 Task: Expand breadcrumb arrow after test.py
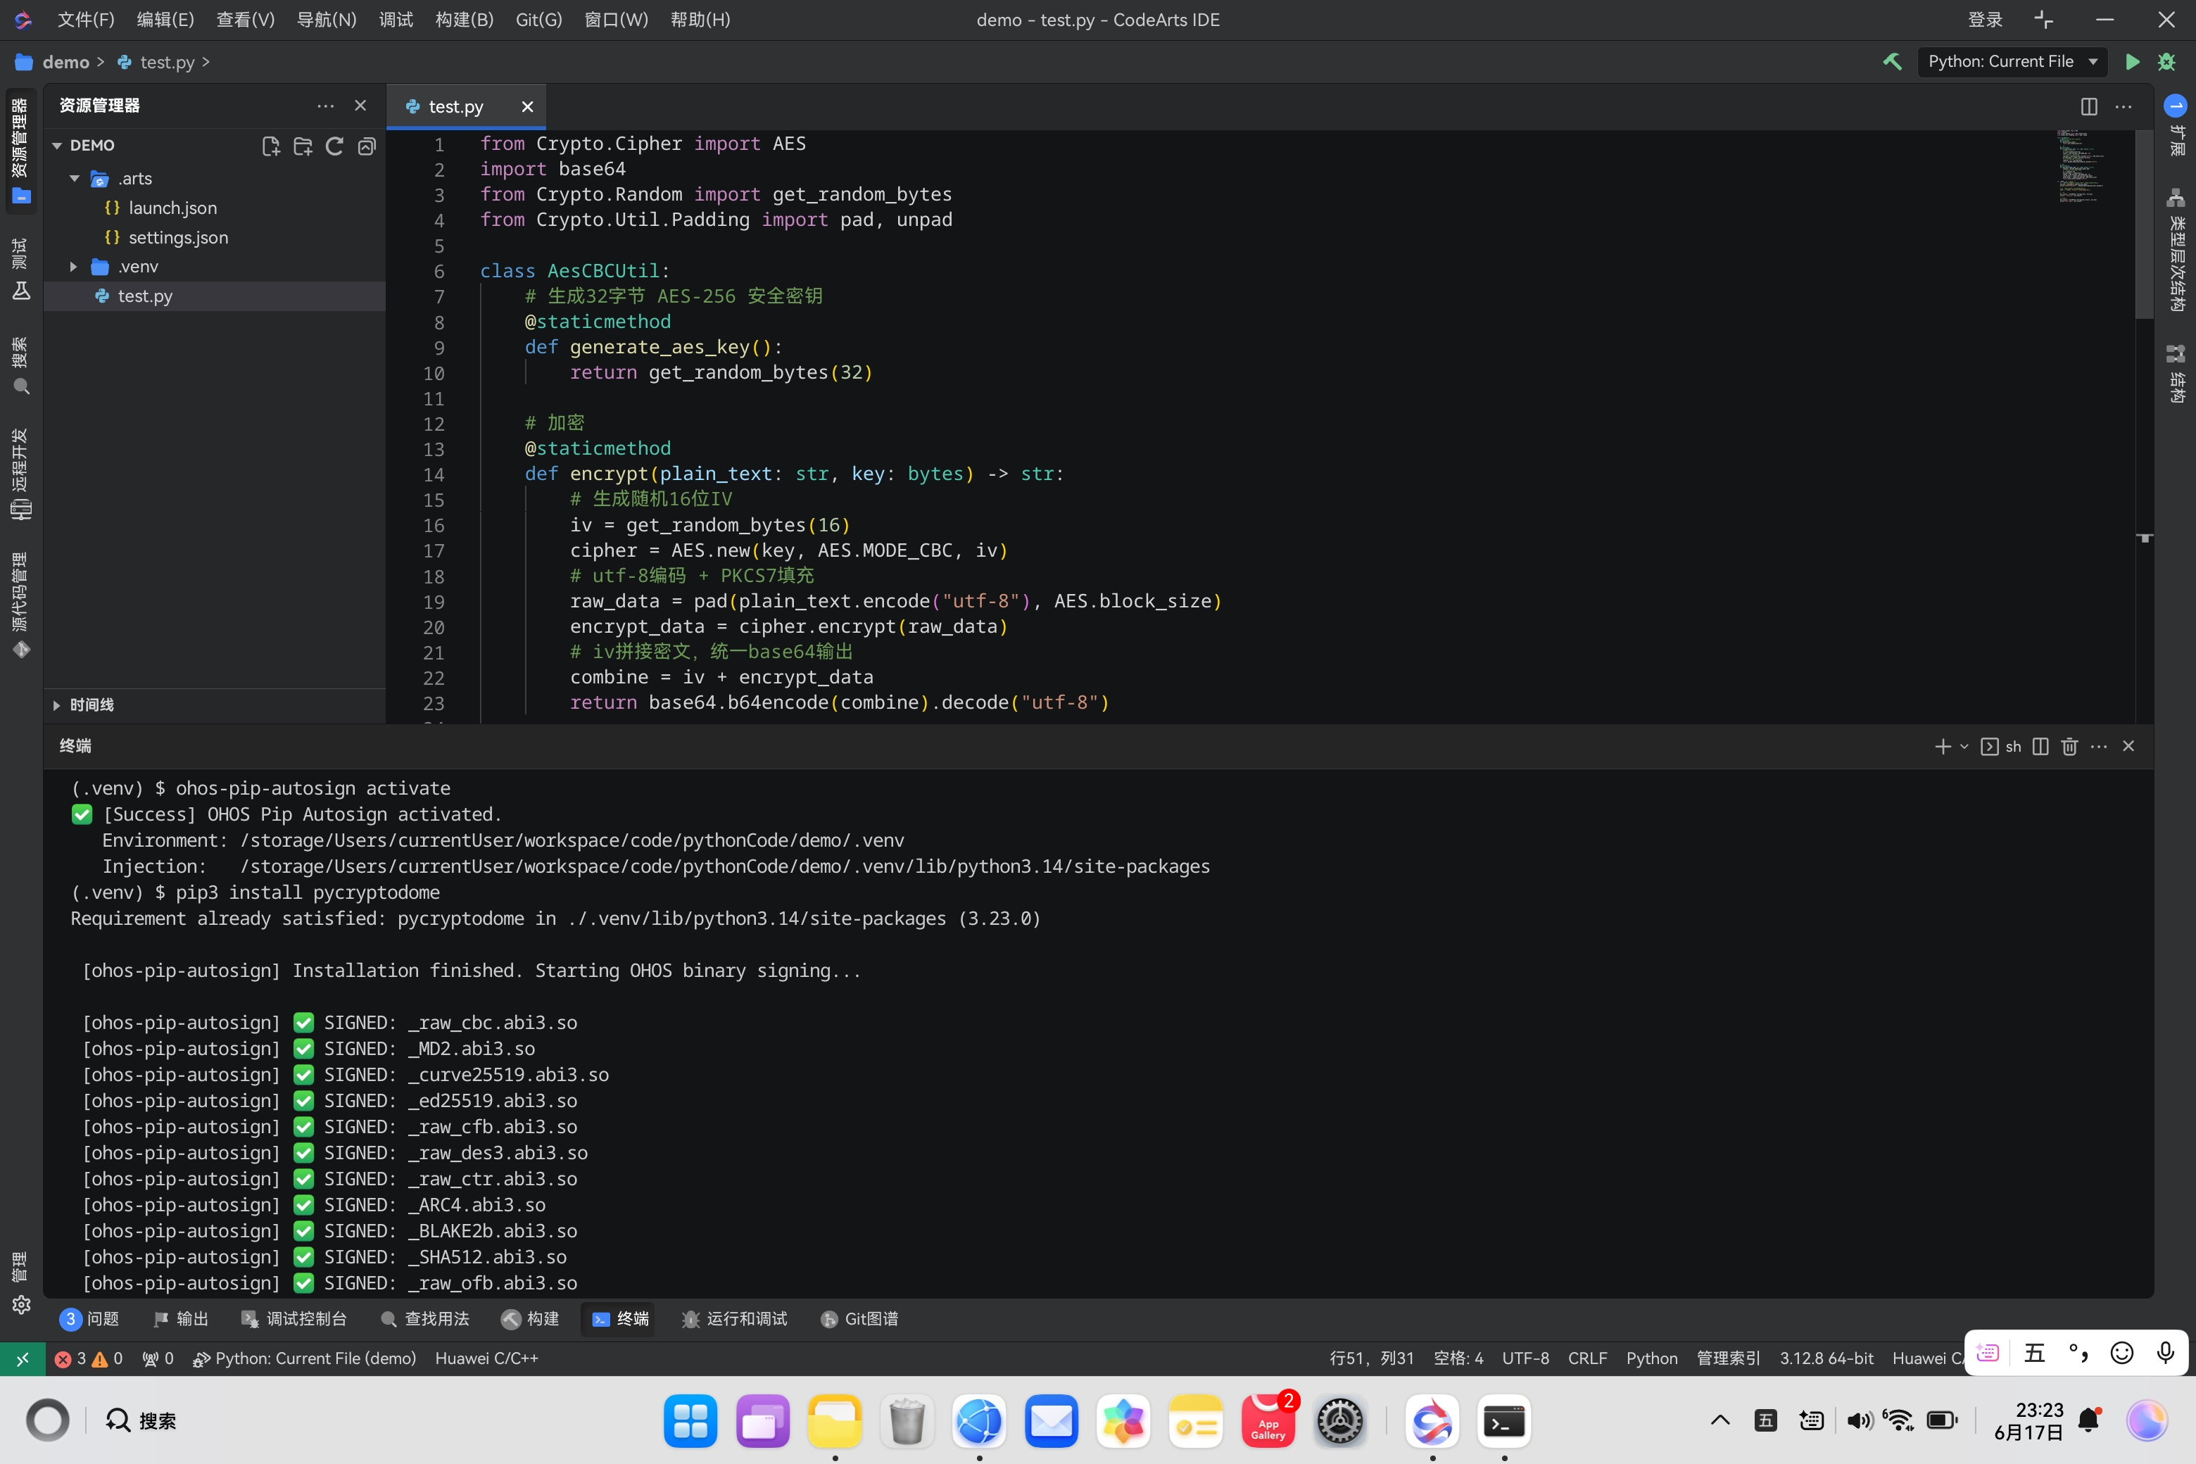point(206,62)
